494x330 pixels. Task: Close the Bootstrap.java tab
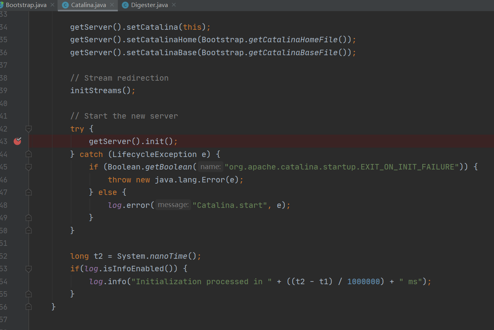coord(53,5)
